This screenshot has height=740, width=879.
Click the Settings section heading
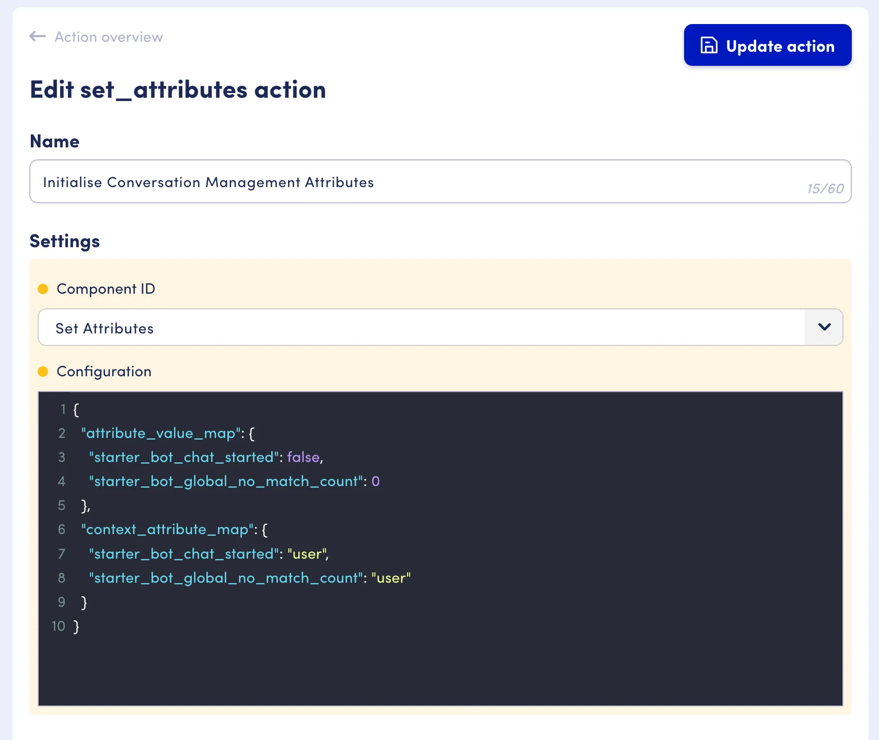(x=65, y=241)
